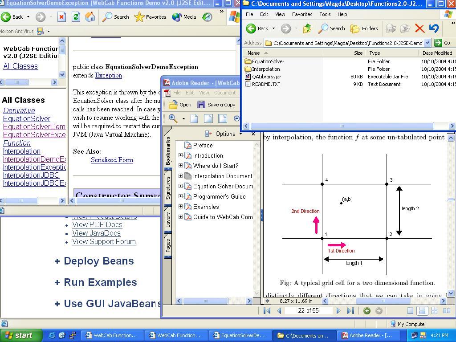Open Search pane in Internet Explorer toolbar
This screenshot has width=456, height=342.
point(115,17)
